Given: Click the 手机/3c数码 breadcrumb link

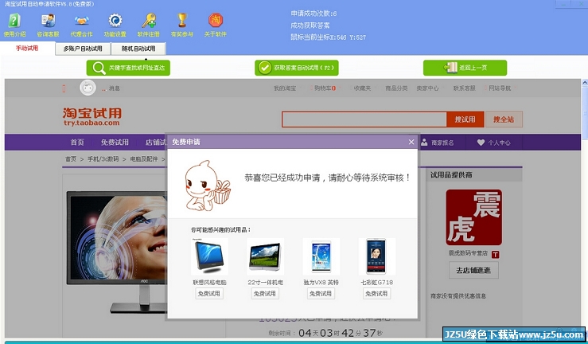Looking at the screenshot, I should pos(103,159).
